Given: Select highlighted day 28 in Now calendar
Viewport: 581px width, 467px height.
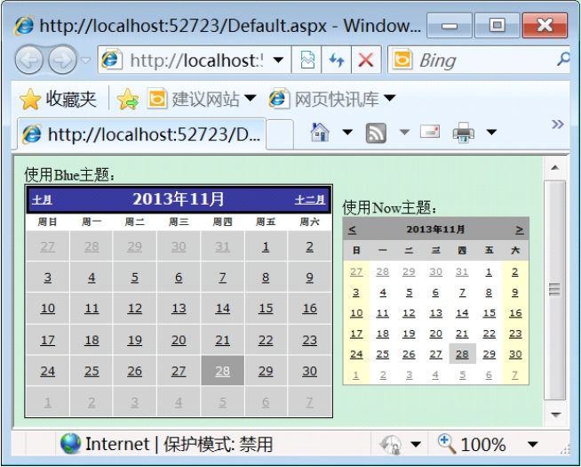Looking at the screenshot, I should pyautogui.click(x=462, y=354).
